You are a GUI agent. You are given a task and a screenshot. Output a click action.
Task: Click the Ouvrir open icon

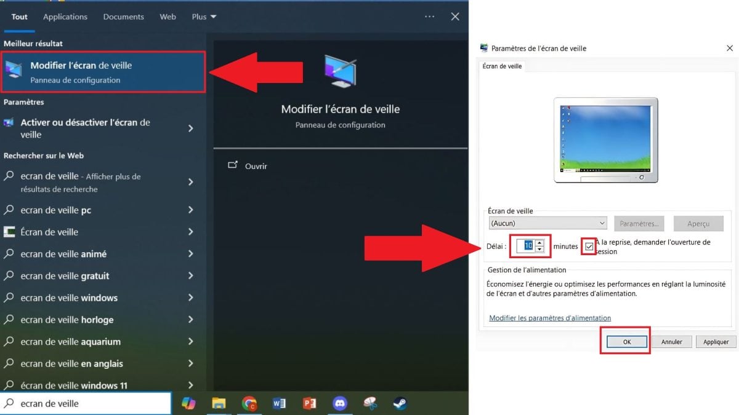232,165
